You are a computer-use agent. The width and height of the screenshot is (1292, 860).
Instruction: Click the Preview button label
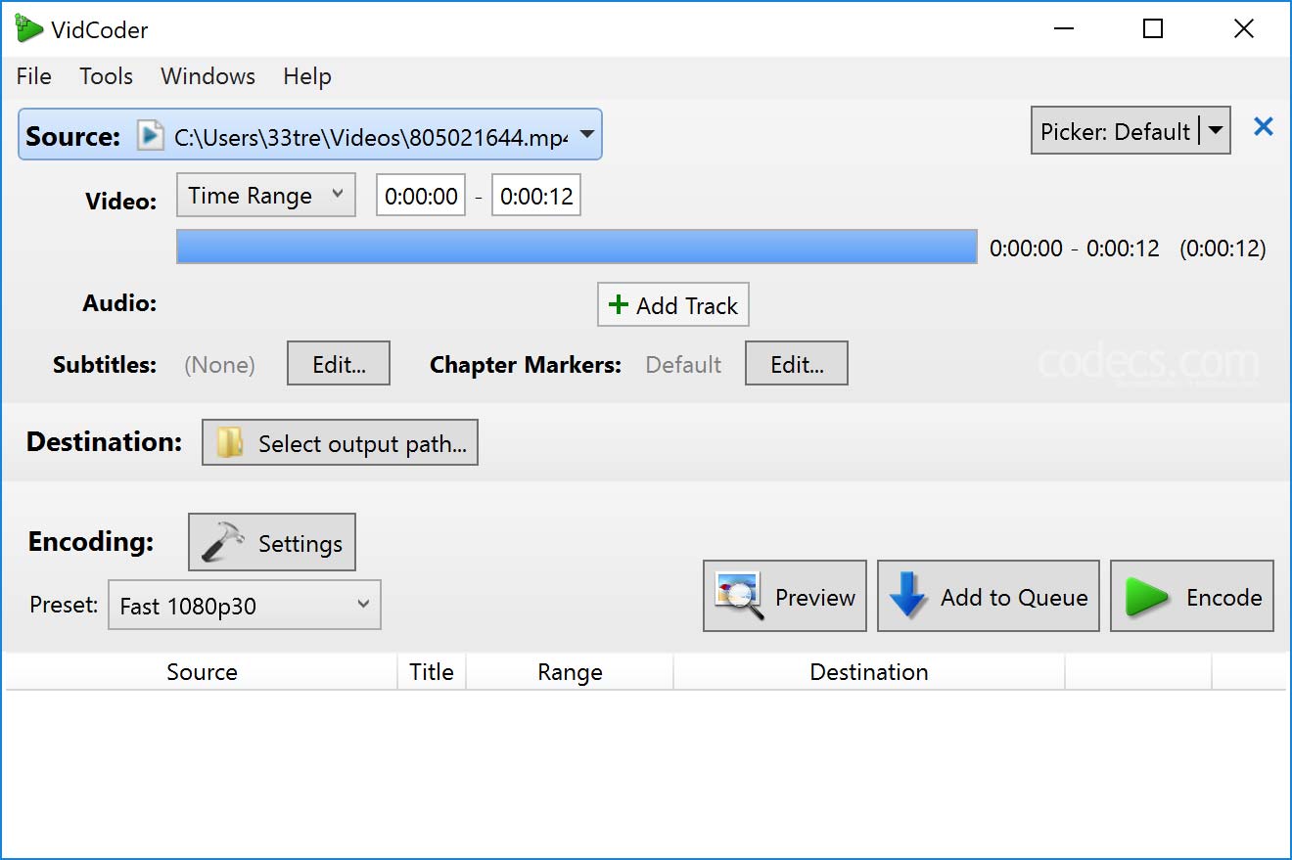815,597
